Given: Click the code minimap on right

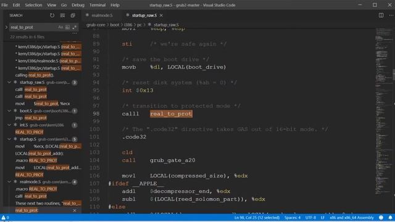Looking at the screenshot, I should point(383,111).
